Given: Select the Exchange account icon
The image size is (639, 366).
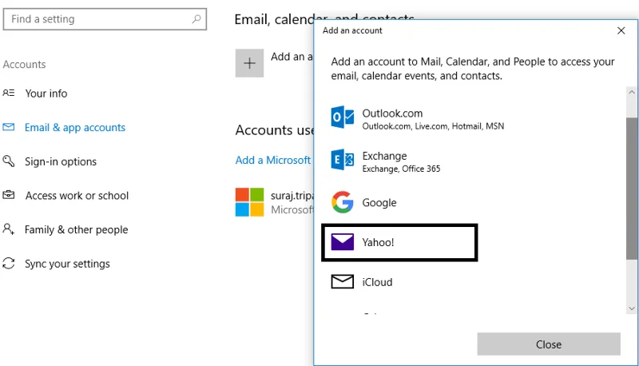Looking at the screenshot, I should click(x=343, y=159).
